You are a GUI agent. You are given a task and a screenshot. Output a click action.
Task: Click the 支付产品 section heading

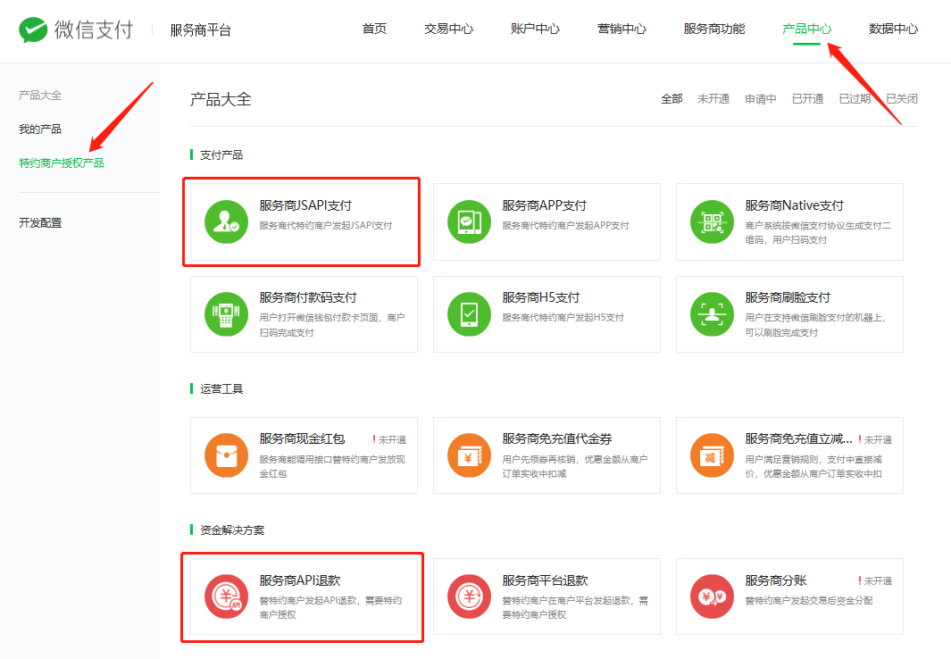pyautogui.click(x=221, y=155)
